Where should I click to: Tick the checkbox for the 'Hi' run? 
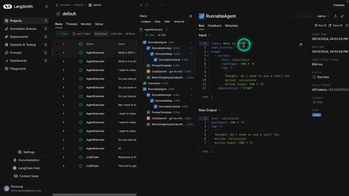(x=57, y=149)
